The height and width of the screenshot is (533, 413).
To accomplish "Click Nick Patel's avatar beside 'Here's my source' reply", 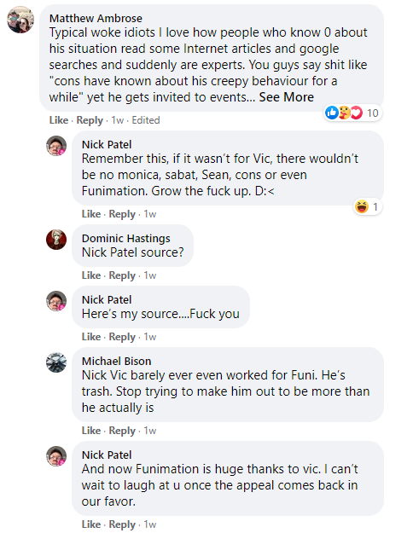I will tap(56, 301).
